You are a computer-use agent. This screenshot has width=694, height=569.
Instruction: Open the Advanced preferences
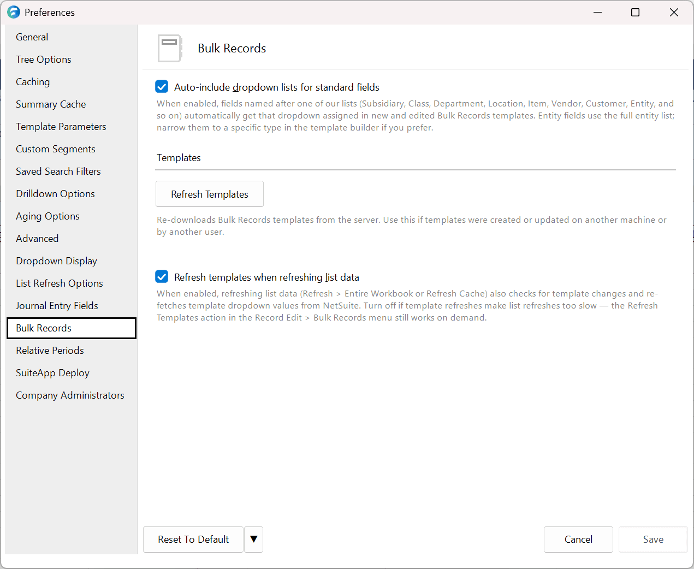pos(71,239)
